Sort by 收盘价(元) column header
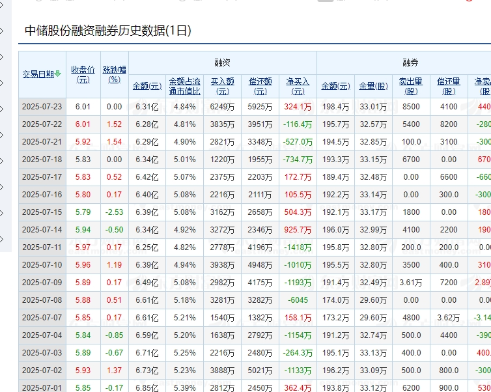 pos(83,74)
